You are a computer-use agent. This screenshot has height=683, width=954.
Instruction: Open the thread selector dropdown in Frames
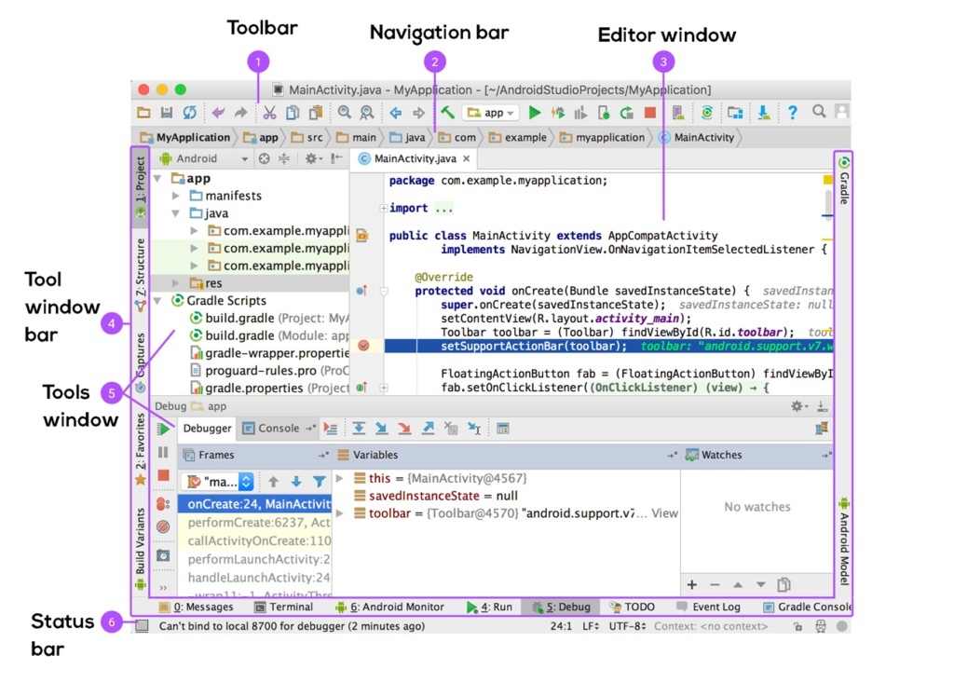pos(246,482)
